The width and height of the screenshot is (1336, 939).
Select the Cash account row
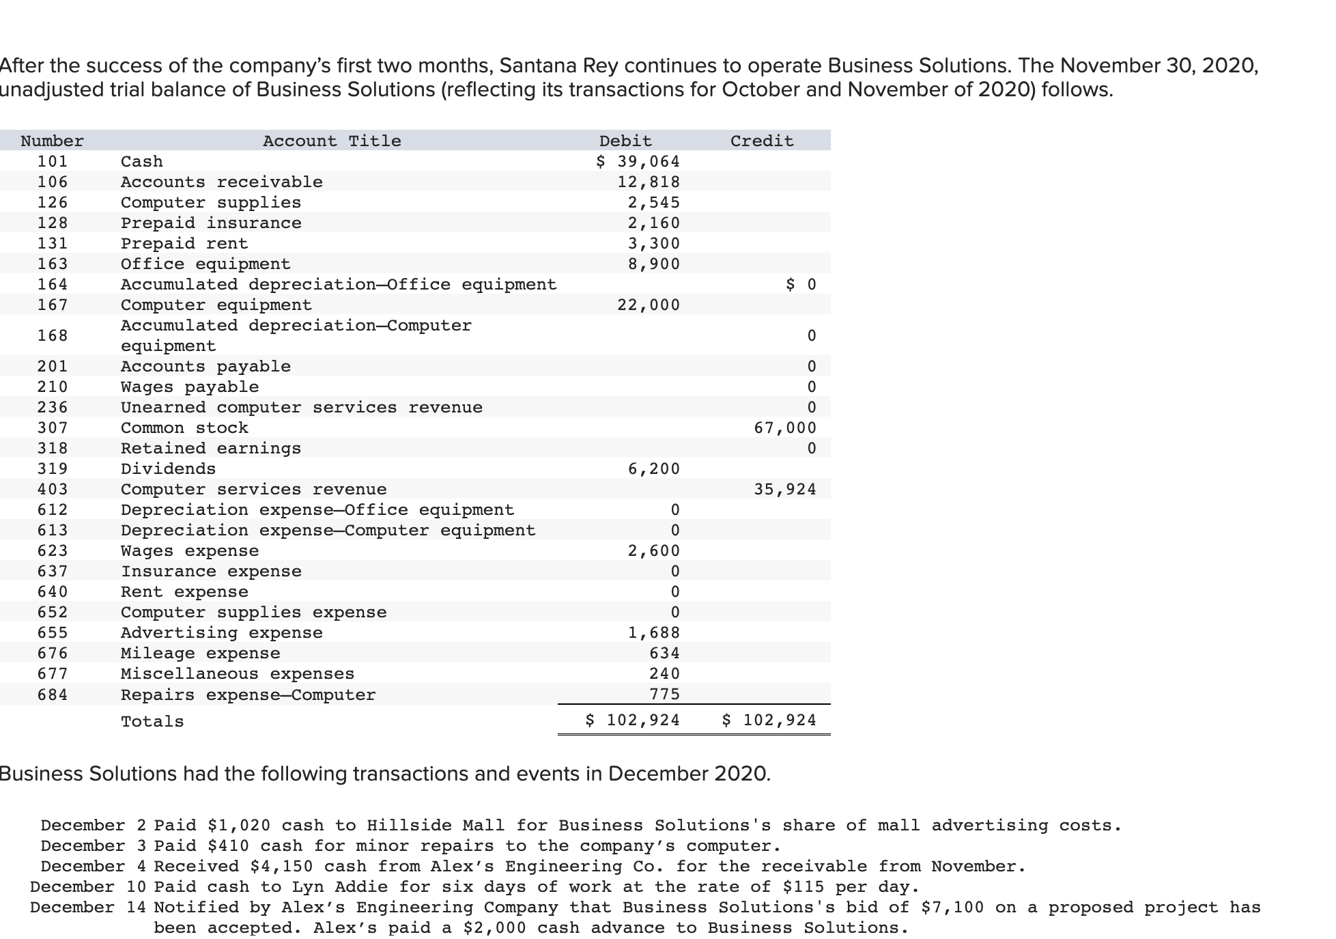coord(142,162)
